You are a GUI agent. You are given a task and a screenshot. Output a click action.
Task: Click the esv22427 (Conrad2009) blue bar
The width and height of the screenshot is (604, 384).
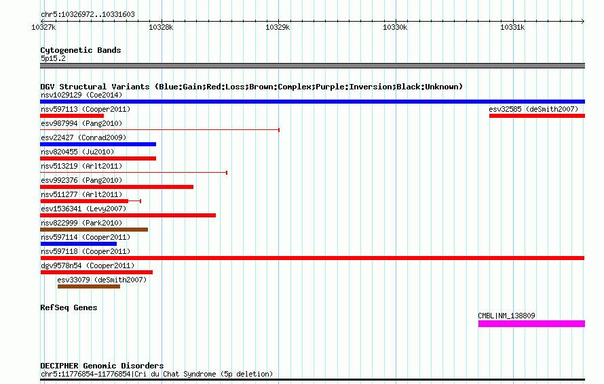[x=98, y=144]
